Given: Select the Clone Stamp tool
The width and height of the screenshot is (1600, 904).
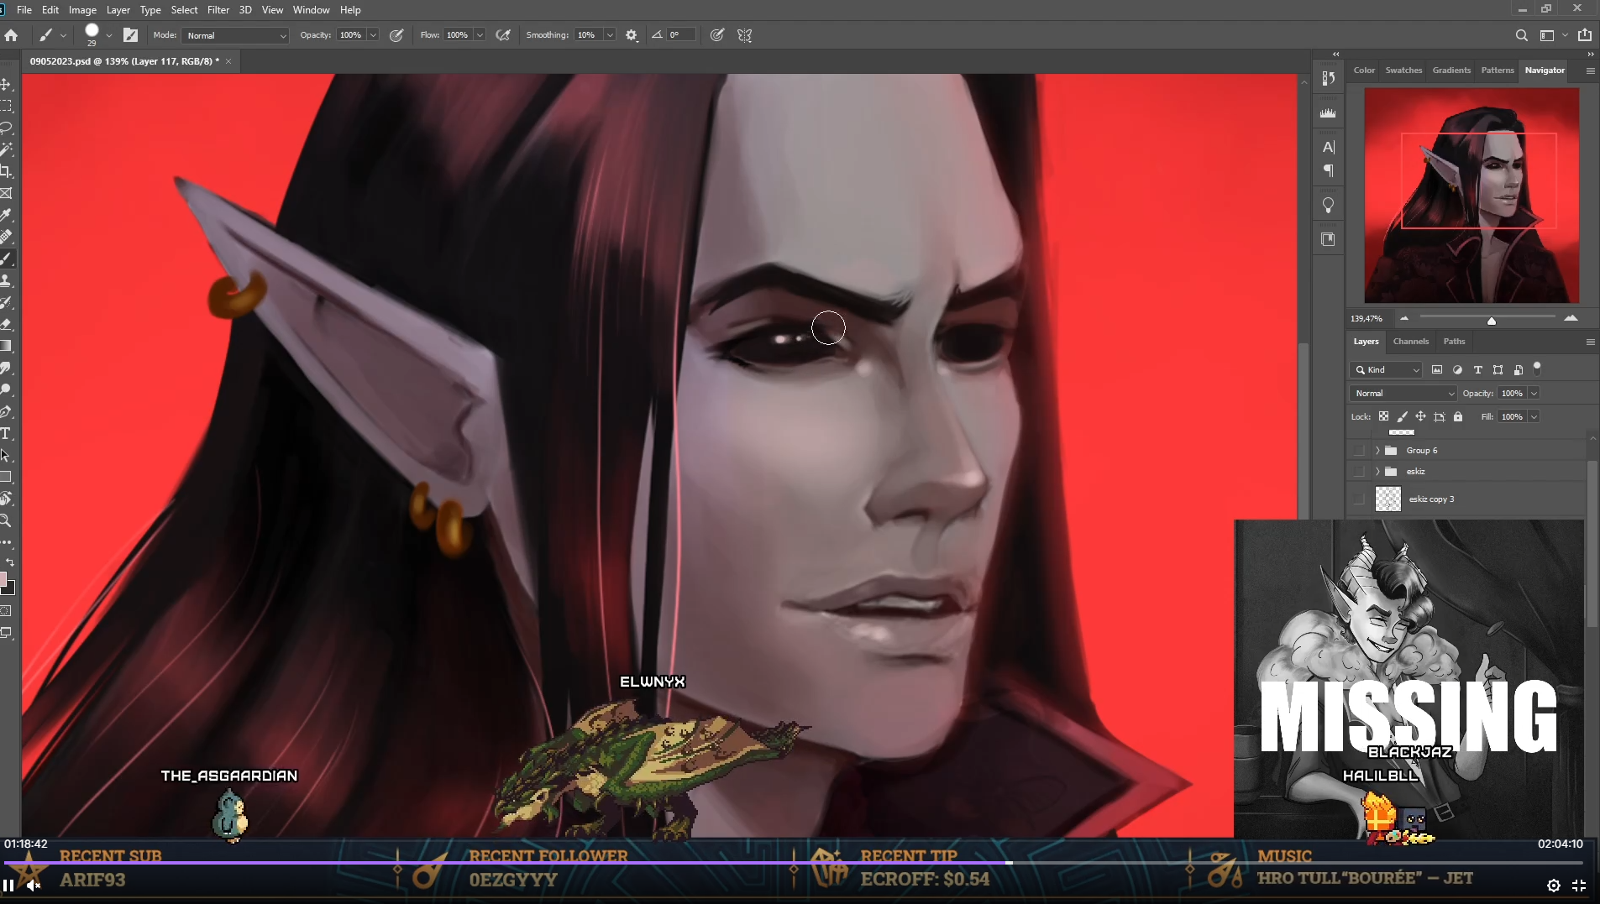Looking at the screenshot, I should (x=6, y=280).
